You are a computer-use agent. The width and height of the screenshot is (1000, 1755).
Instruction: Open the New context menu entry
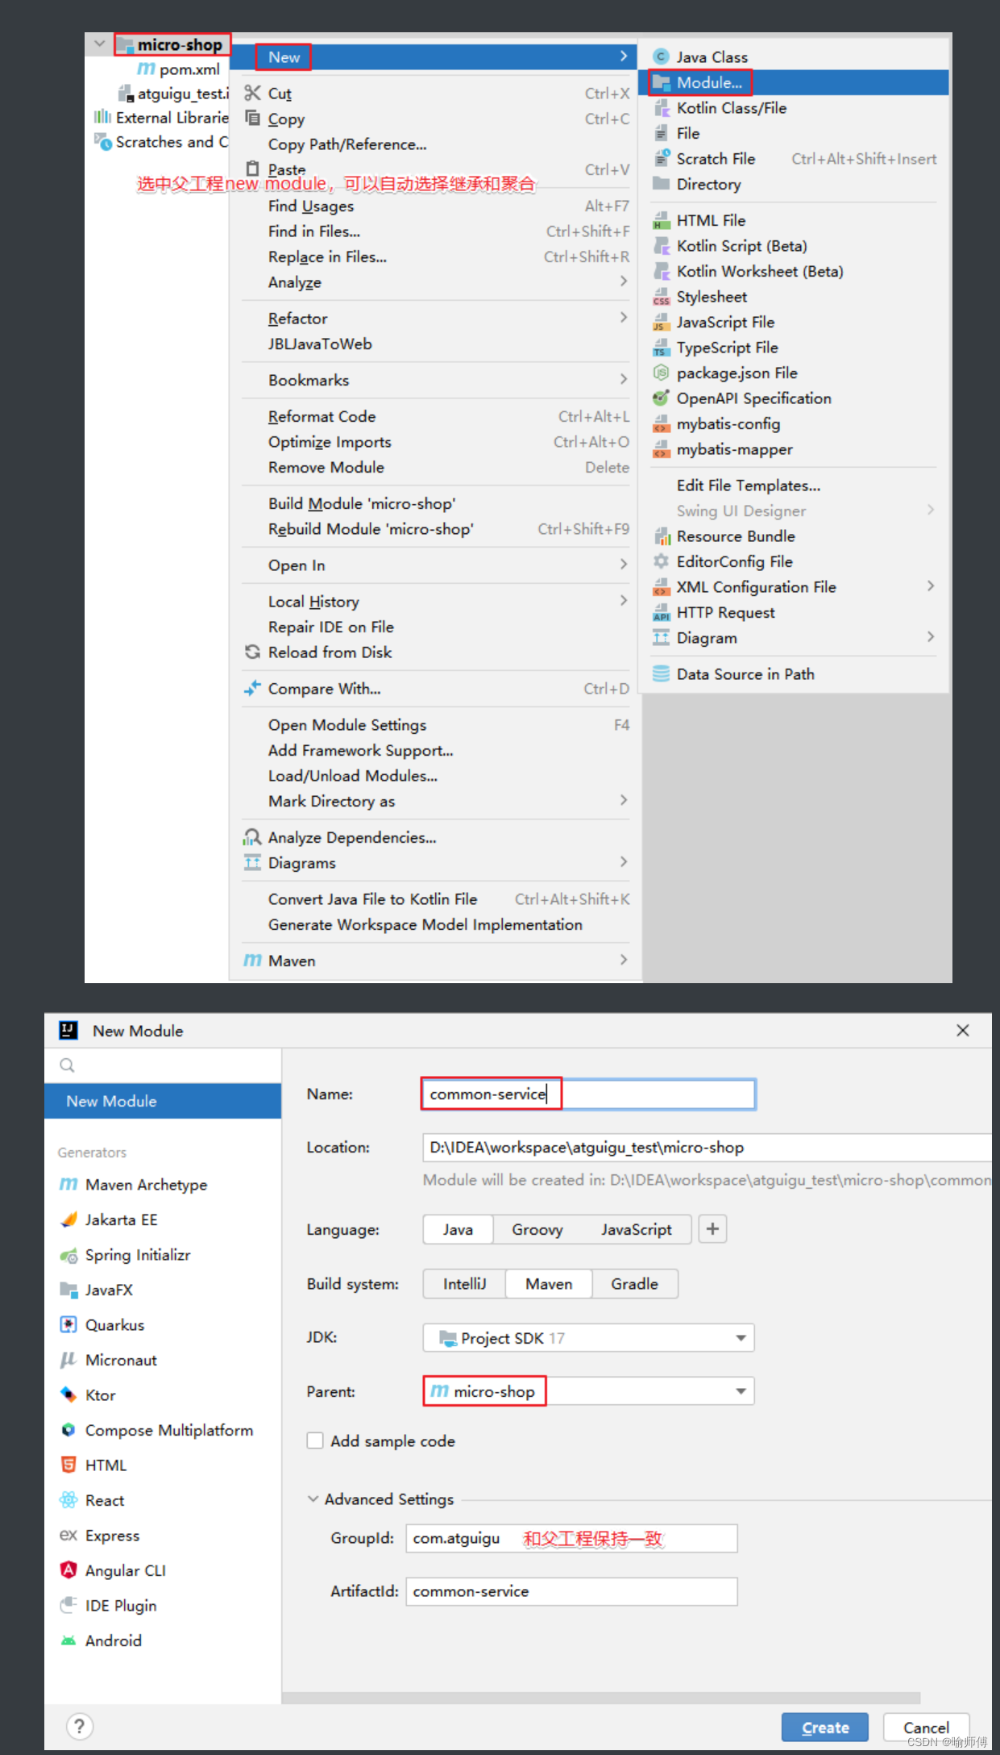coord(435,56)
